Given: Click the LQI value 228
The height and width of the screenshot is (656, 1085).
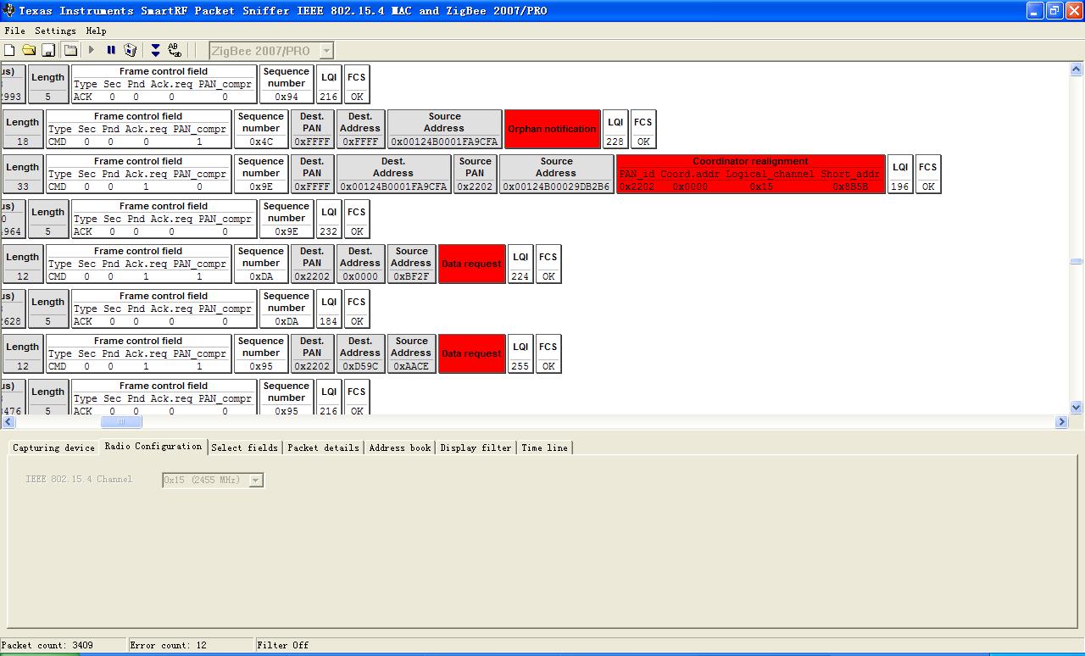Looking at the screenshot, I should point(615,142).
